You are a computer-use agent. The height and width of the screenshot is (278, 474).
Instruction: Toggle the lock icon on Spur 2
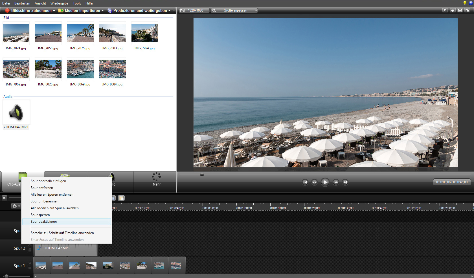[x=30, y=250]
